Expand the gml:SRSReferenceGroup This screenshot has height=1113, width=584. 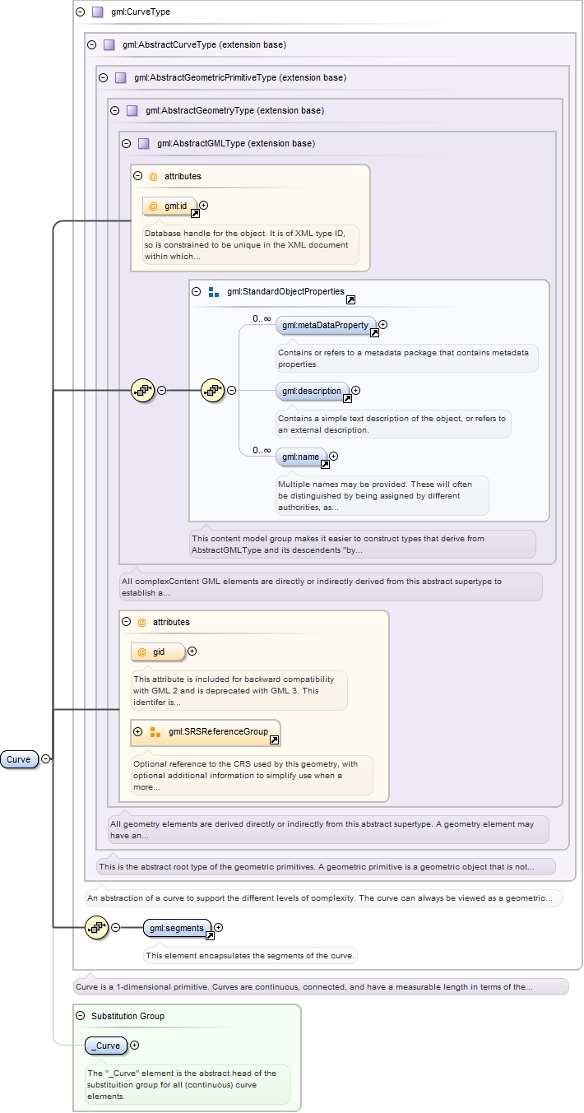point(137,731)
